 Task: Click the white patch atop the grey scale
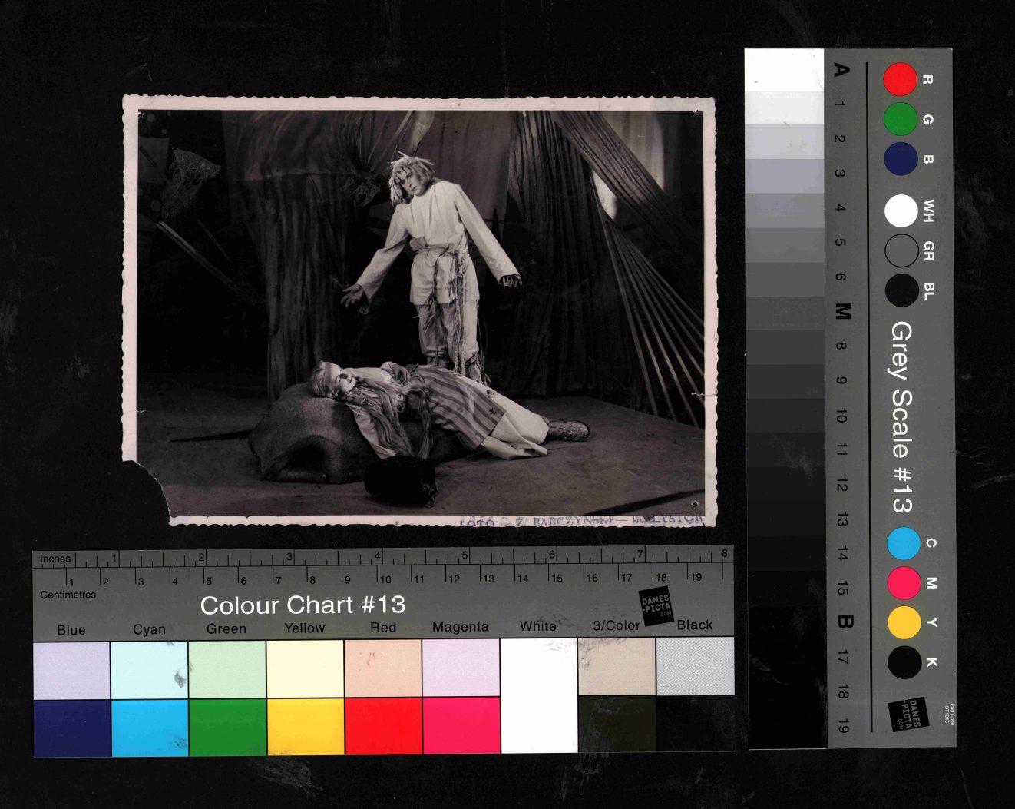pos(784,70)
